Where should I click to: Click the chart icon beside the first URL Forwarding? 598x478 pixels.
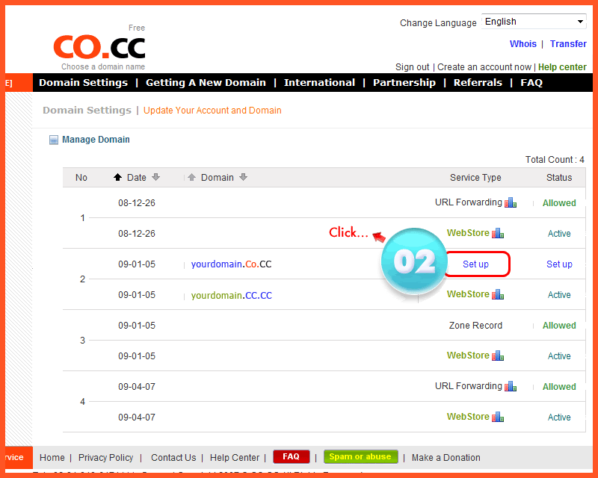pos(511,202)
